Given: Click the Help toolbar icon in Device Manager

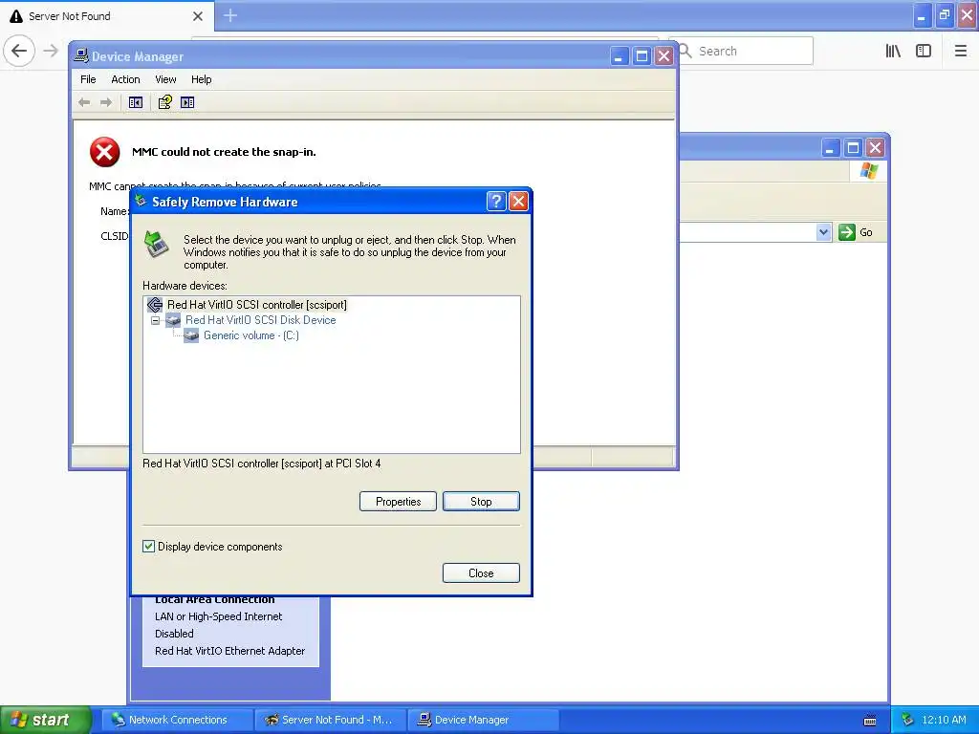Looking at the screenshot, I should pyautogui.click(x=164, y=102).
